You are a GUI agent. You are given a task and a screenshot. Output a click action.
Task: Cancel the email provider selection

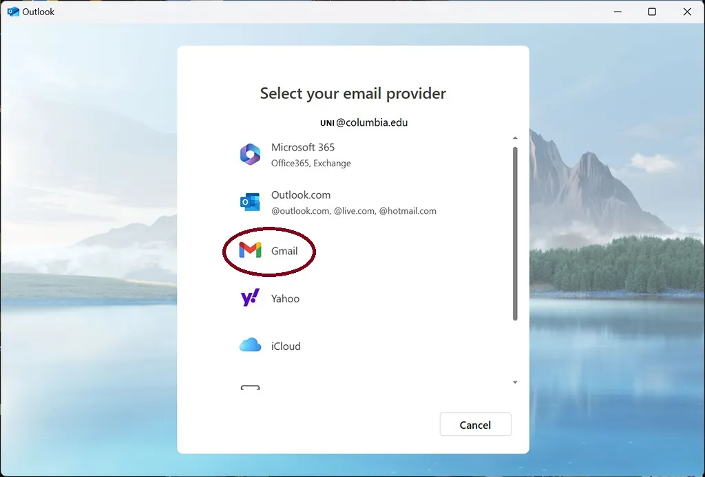click(475, 425)
